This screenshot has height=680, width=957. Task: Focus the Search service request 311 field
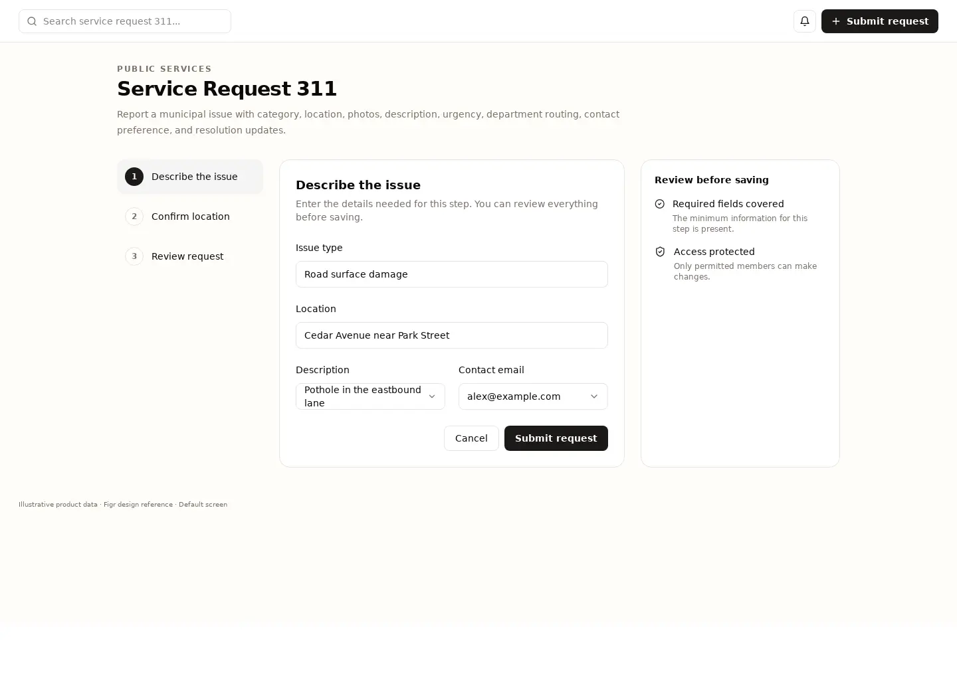click(x=125, y=21)
